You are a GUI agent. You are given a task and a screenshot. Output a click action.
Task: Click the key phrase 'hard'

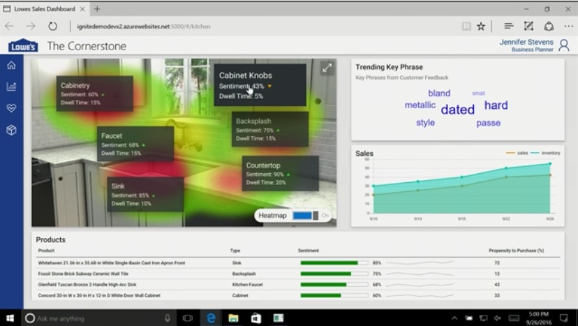496,105
